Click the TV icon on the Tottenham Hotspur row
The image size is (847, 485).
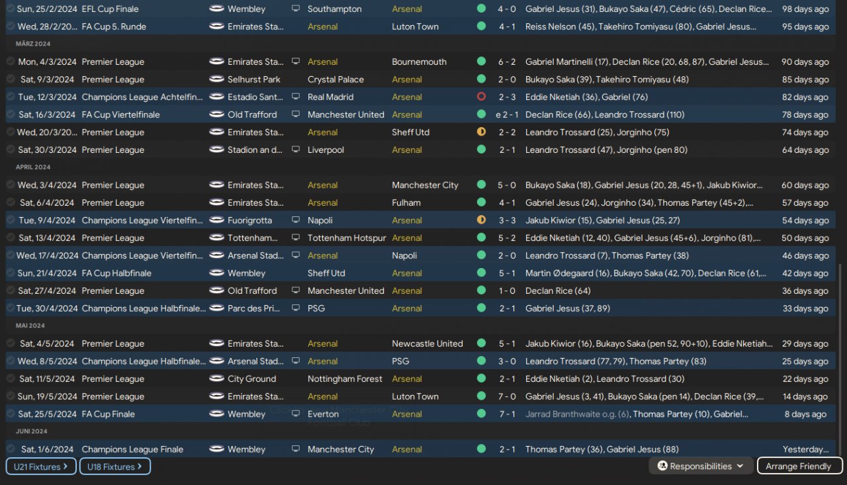click(x=296, y=238)
